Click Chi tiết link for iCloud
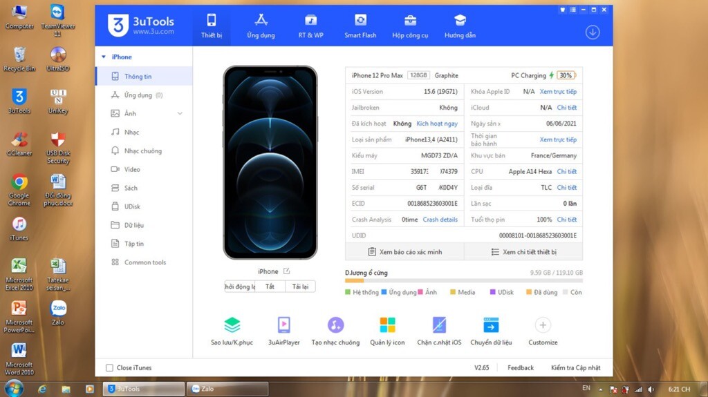Viewport: 708px width, 397px height. tap(567, 108)
